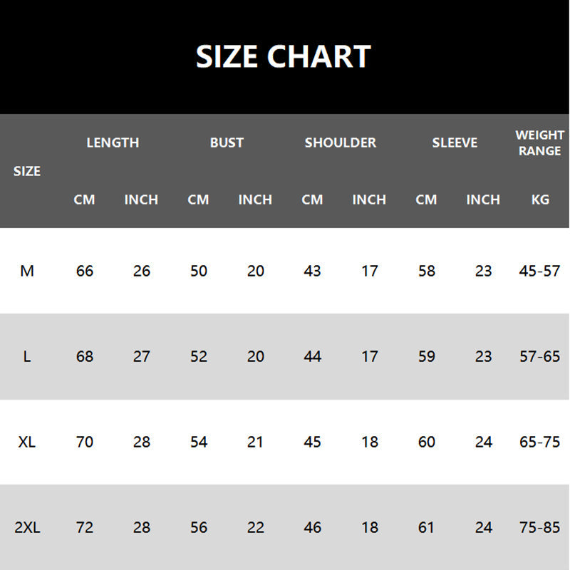This screenshot has height=570, width=570.
Task: Select the BUST column header
Action: 227,142
